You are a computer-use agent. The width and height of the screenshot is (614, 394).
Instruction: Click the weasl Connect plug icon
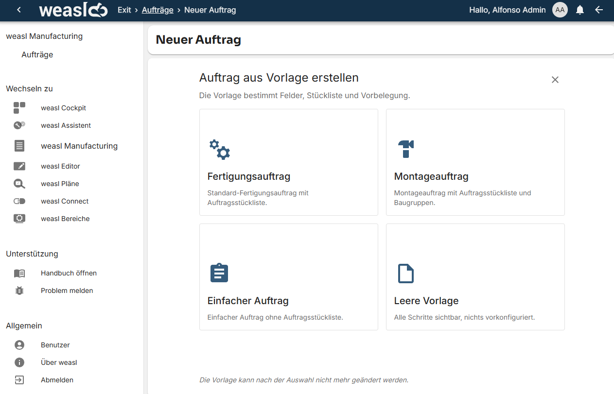[x=19, y=201]
